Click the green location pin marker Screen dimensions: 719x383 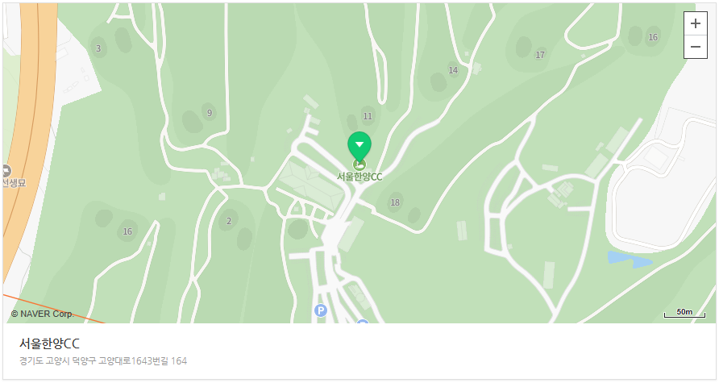pyautogui.click(x=359, y=146)
